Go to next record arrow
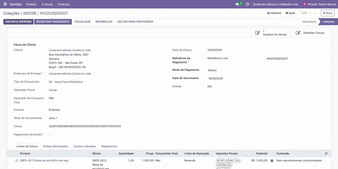The image size is (338, 169). coord(315,13)
